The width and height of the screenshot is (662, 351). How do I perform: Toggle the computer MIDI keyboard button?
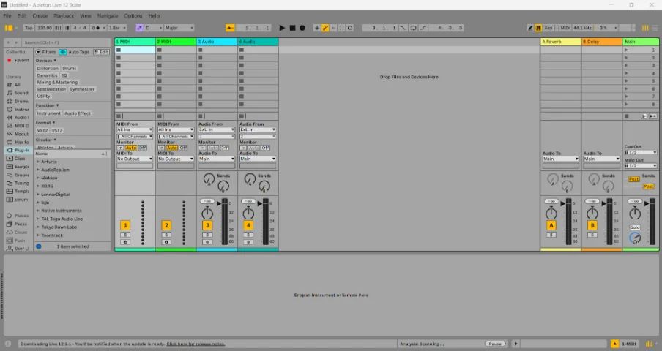538,28
